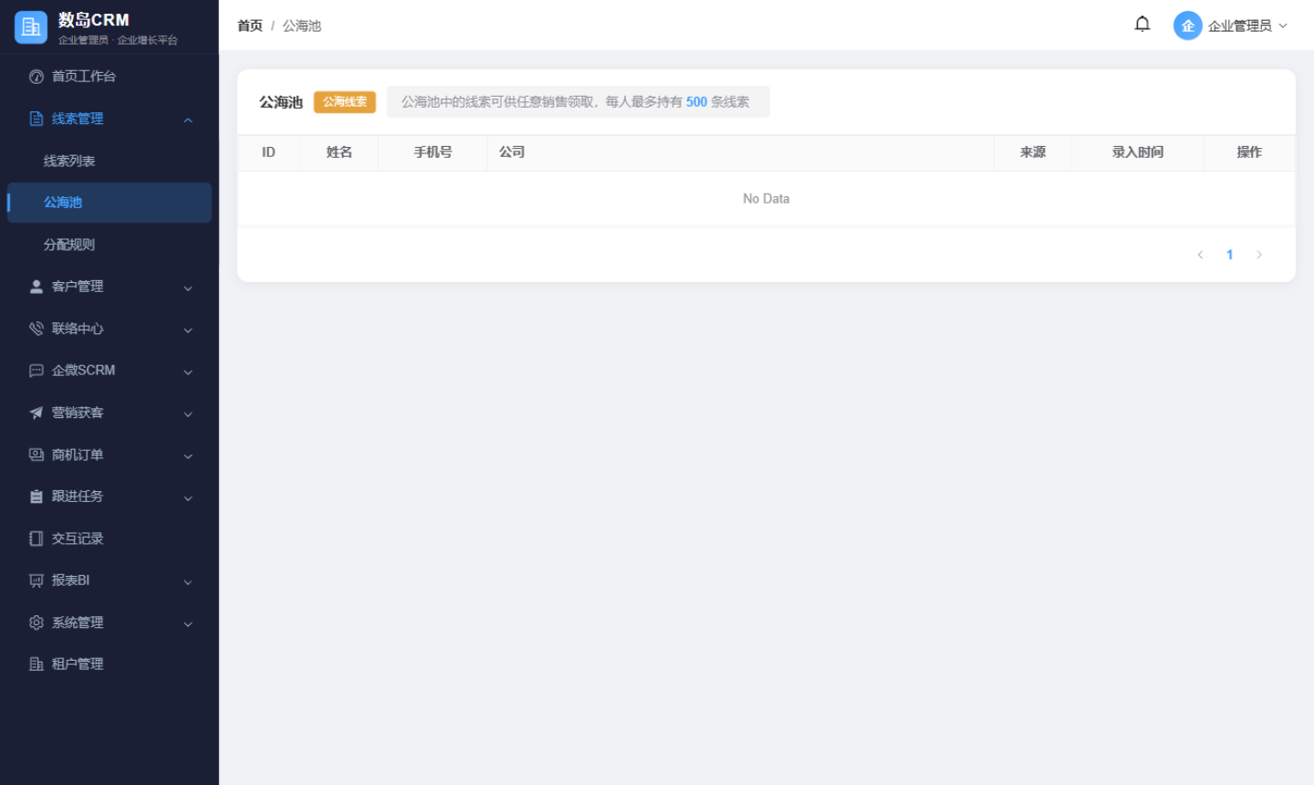Go to 首页 breadcrumb link
The image size is (1314, 785).
click(x=250, y=26)
